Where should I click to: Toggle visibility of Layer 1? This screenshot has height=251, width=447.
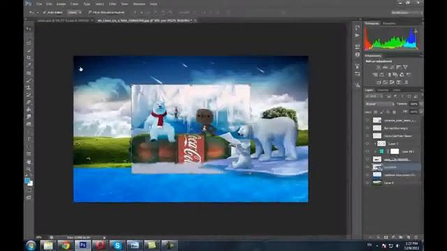pos(367,144)
